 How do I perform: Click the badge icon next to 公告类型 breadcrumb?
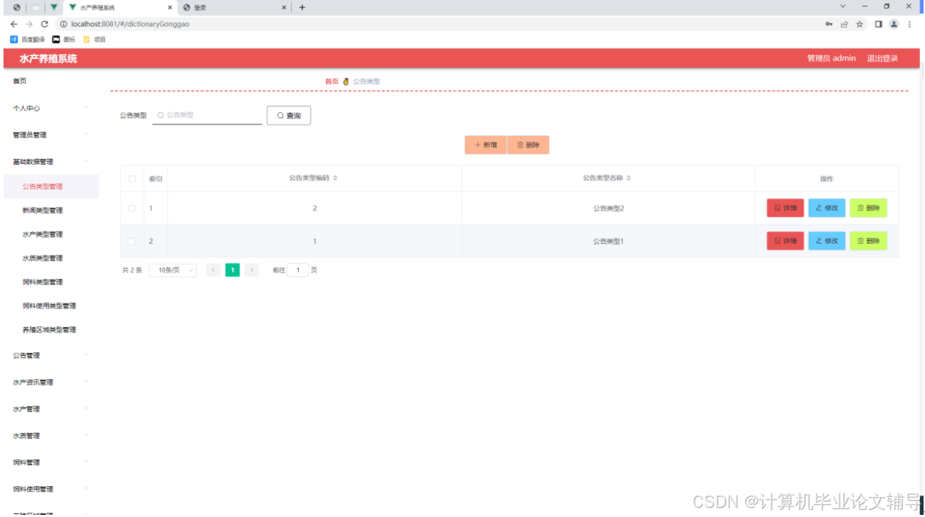(345, 81)
